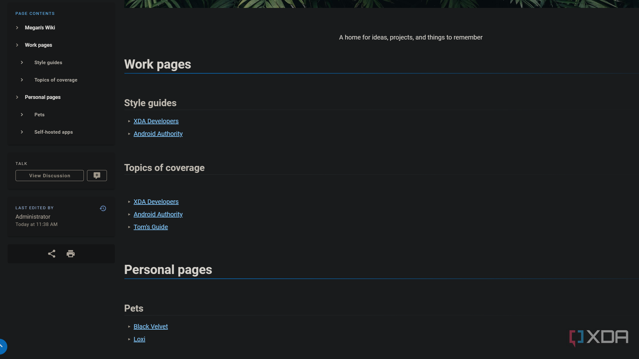Expand the Topics of coverage chevron
Image resolution: width=639 pixels, height=359 pixels.
(22, 80)
